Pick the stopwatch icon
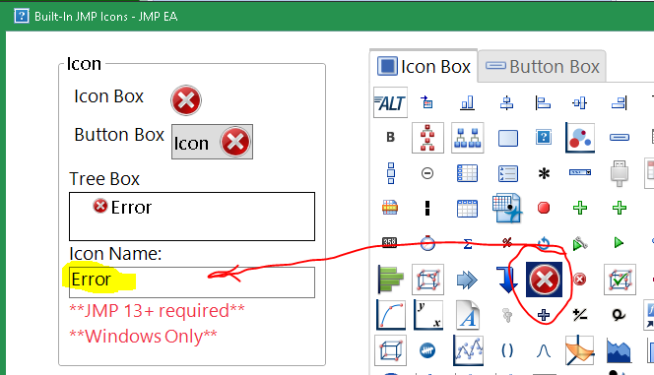 point(427,242)
